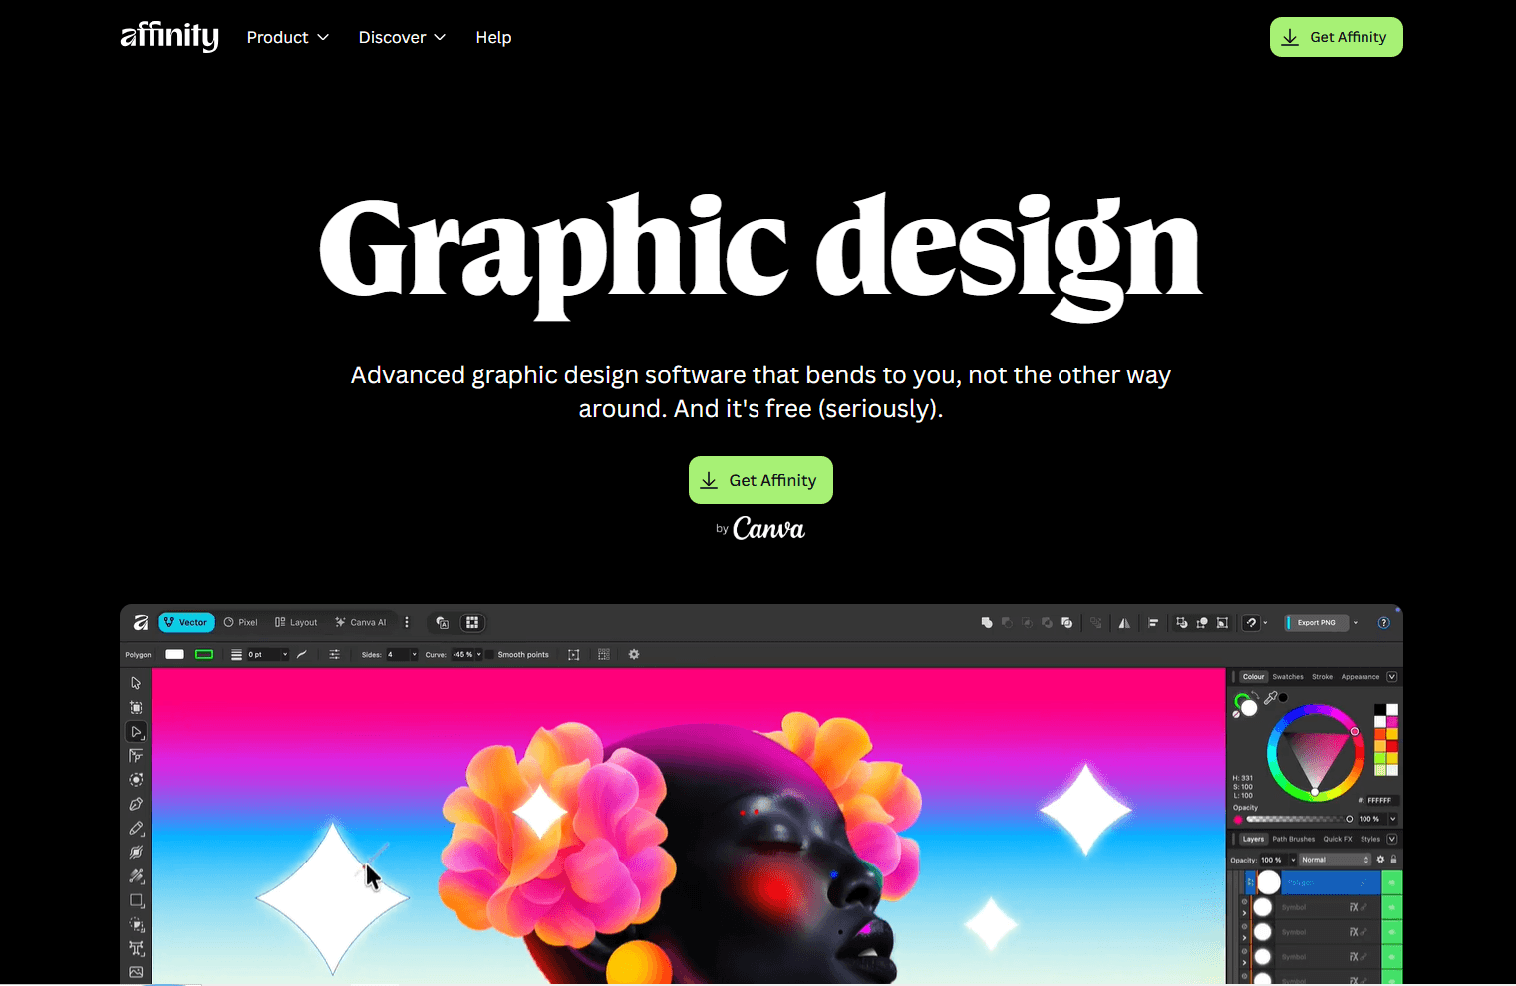Click the Canva logo link
Screen dimensions: 1516x986
(x=768, y=529)
